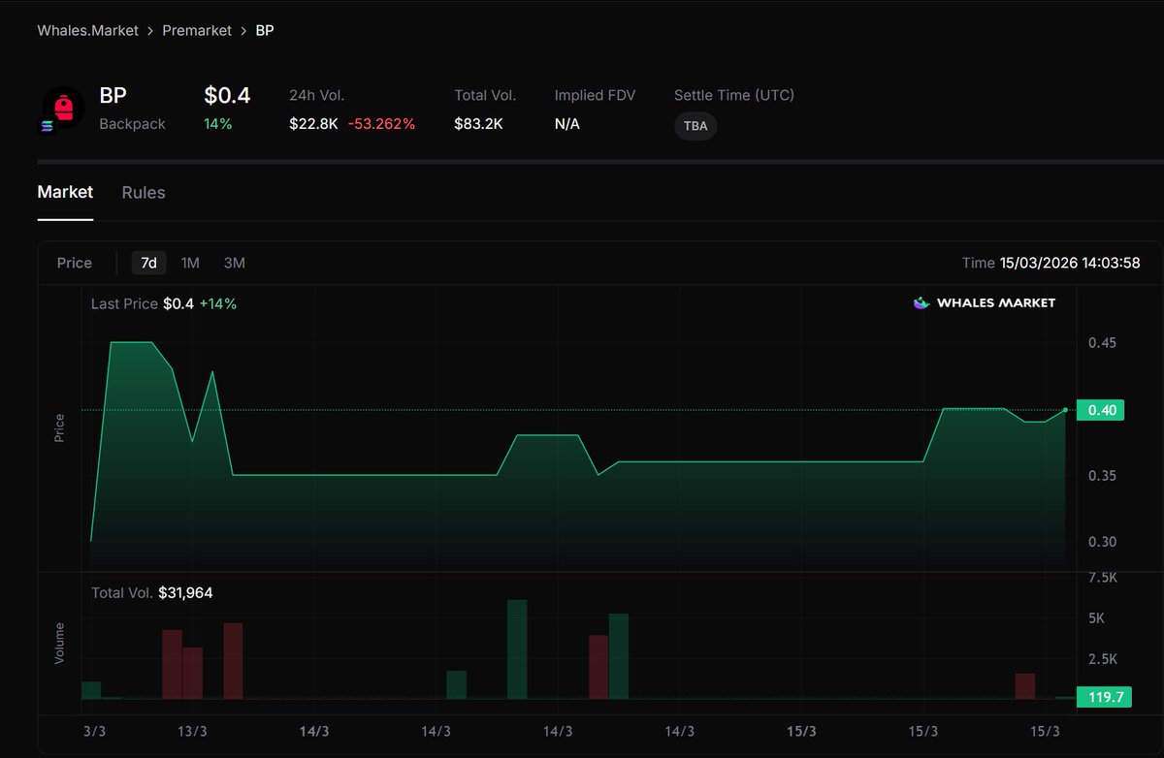Click the TBA settle time badge
1164x758 pixels.
695,126
